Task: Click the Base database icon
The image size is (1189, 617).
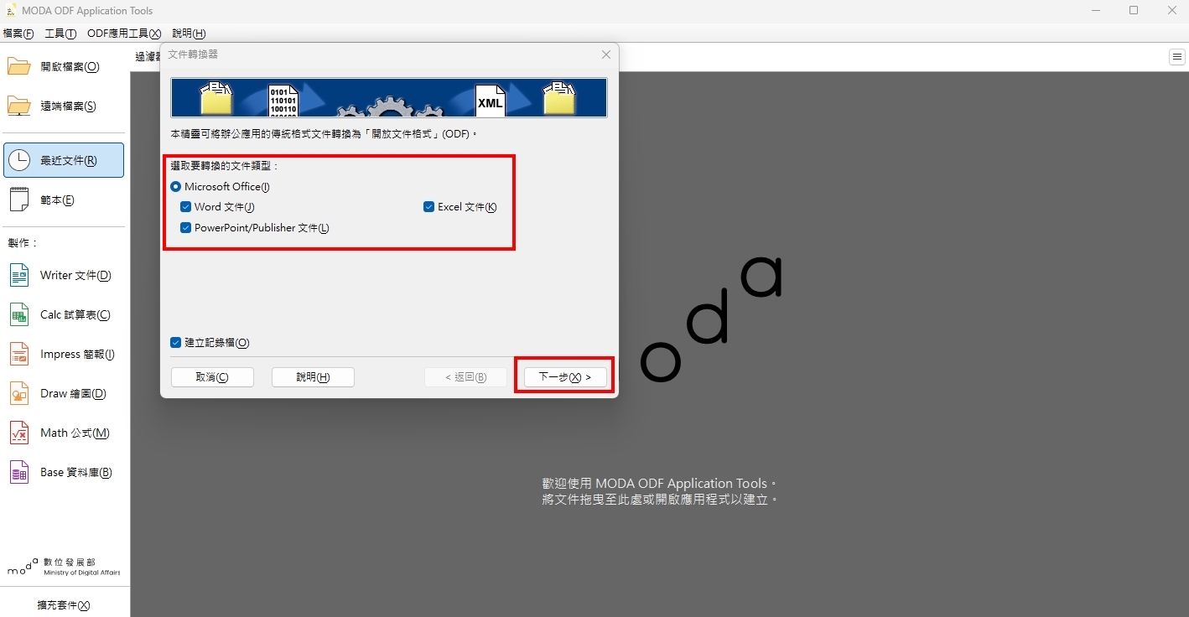Action: [19, 472]
